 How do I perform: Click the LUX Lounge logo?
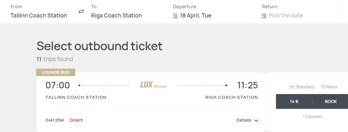click(154, 85)
